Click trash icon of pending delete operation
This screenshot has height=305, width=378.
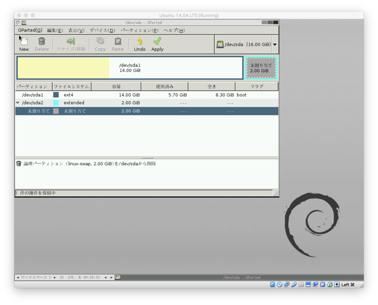tap(18, 164)
